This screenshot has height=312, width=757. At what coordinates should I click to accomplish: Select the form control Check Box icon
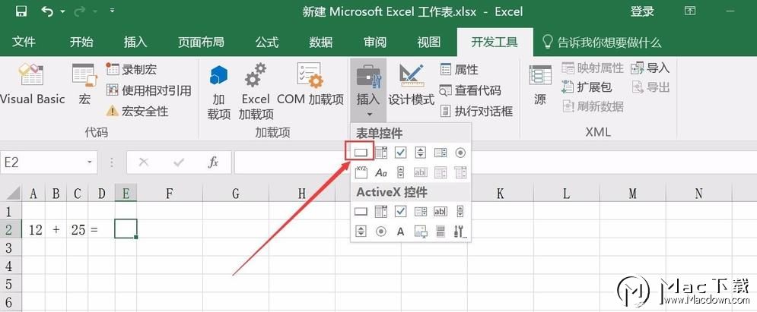(400, 153)
